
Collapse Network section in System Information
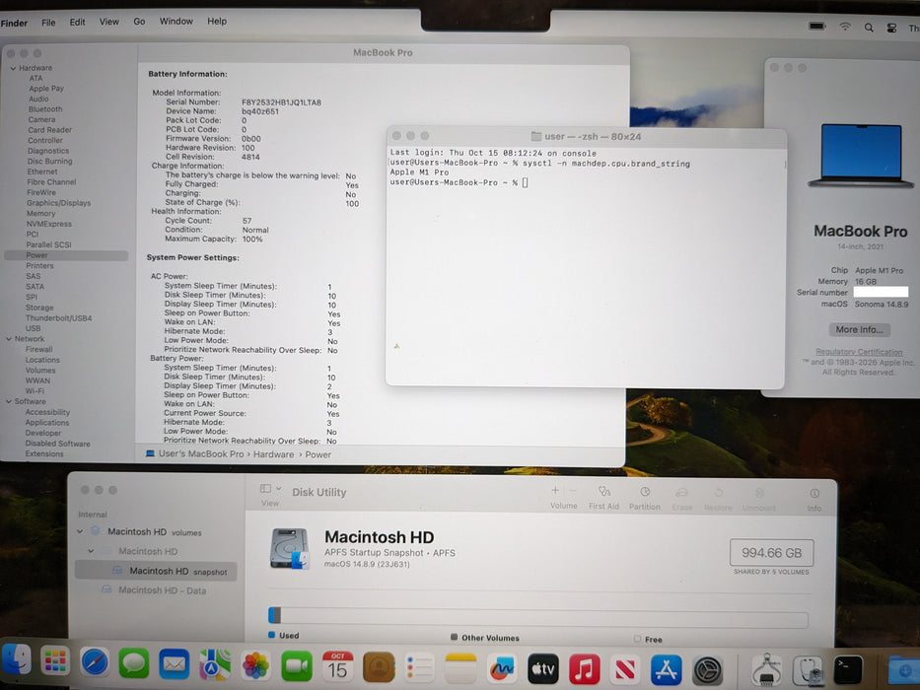[10, 338]
